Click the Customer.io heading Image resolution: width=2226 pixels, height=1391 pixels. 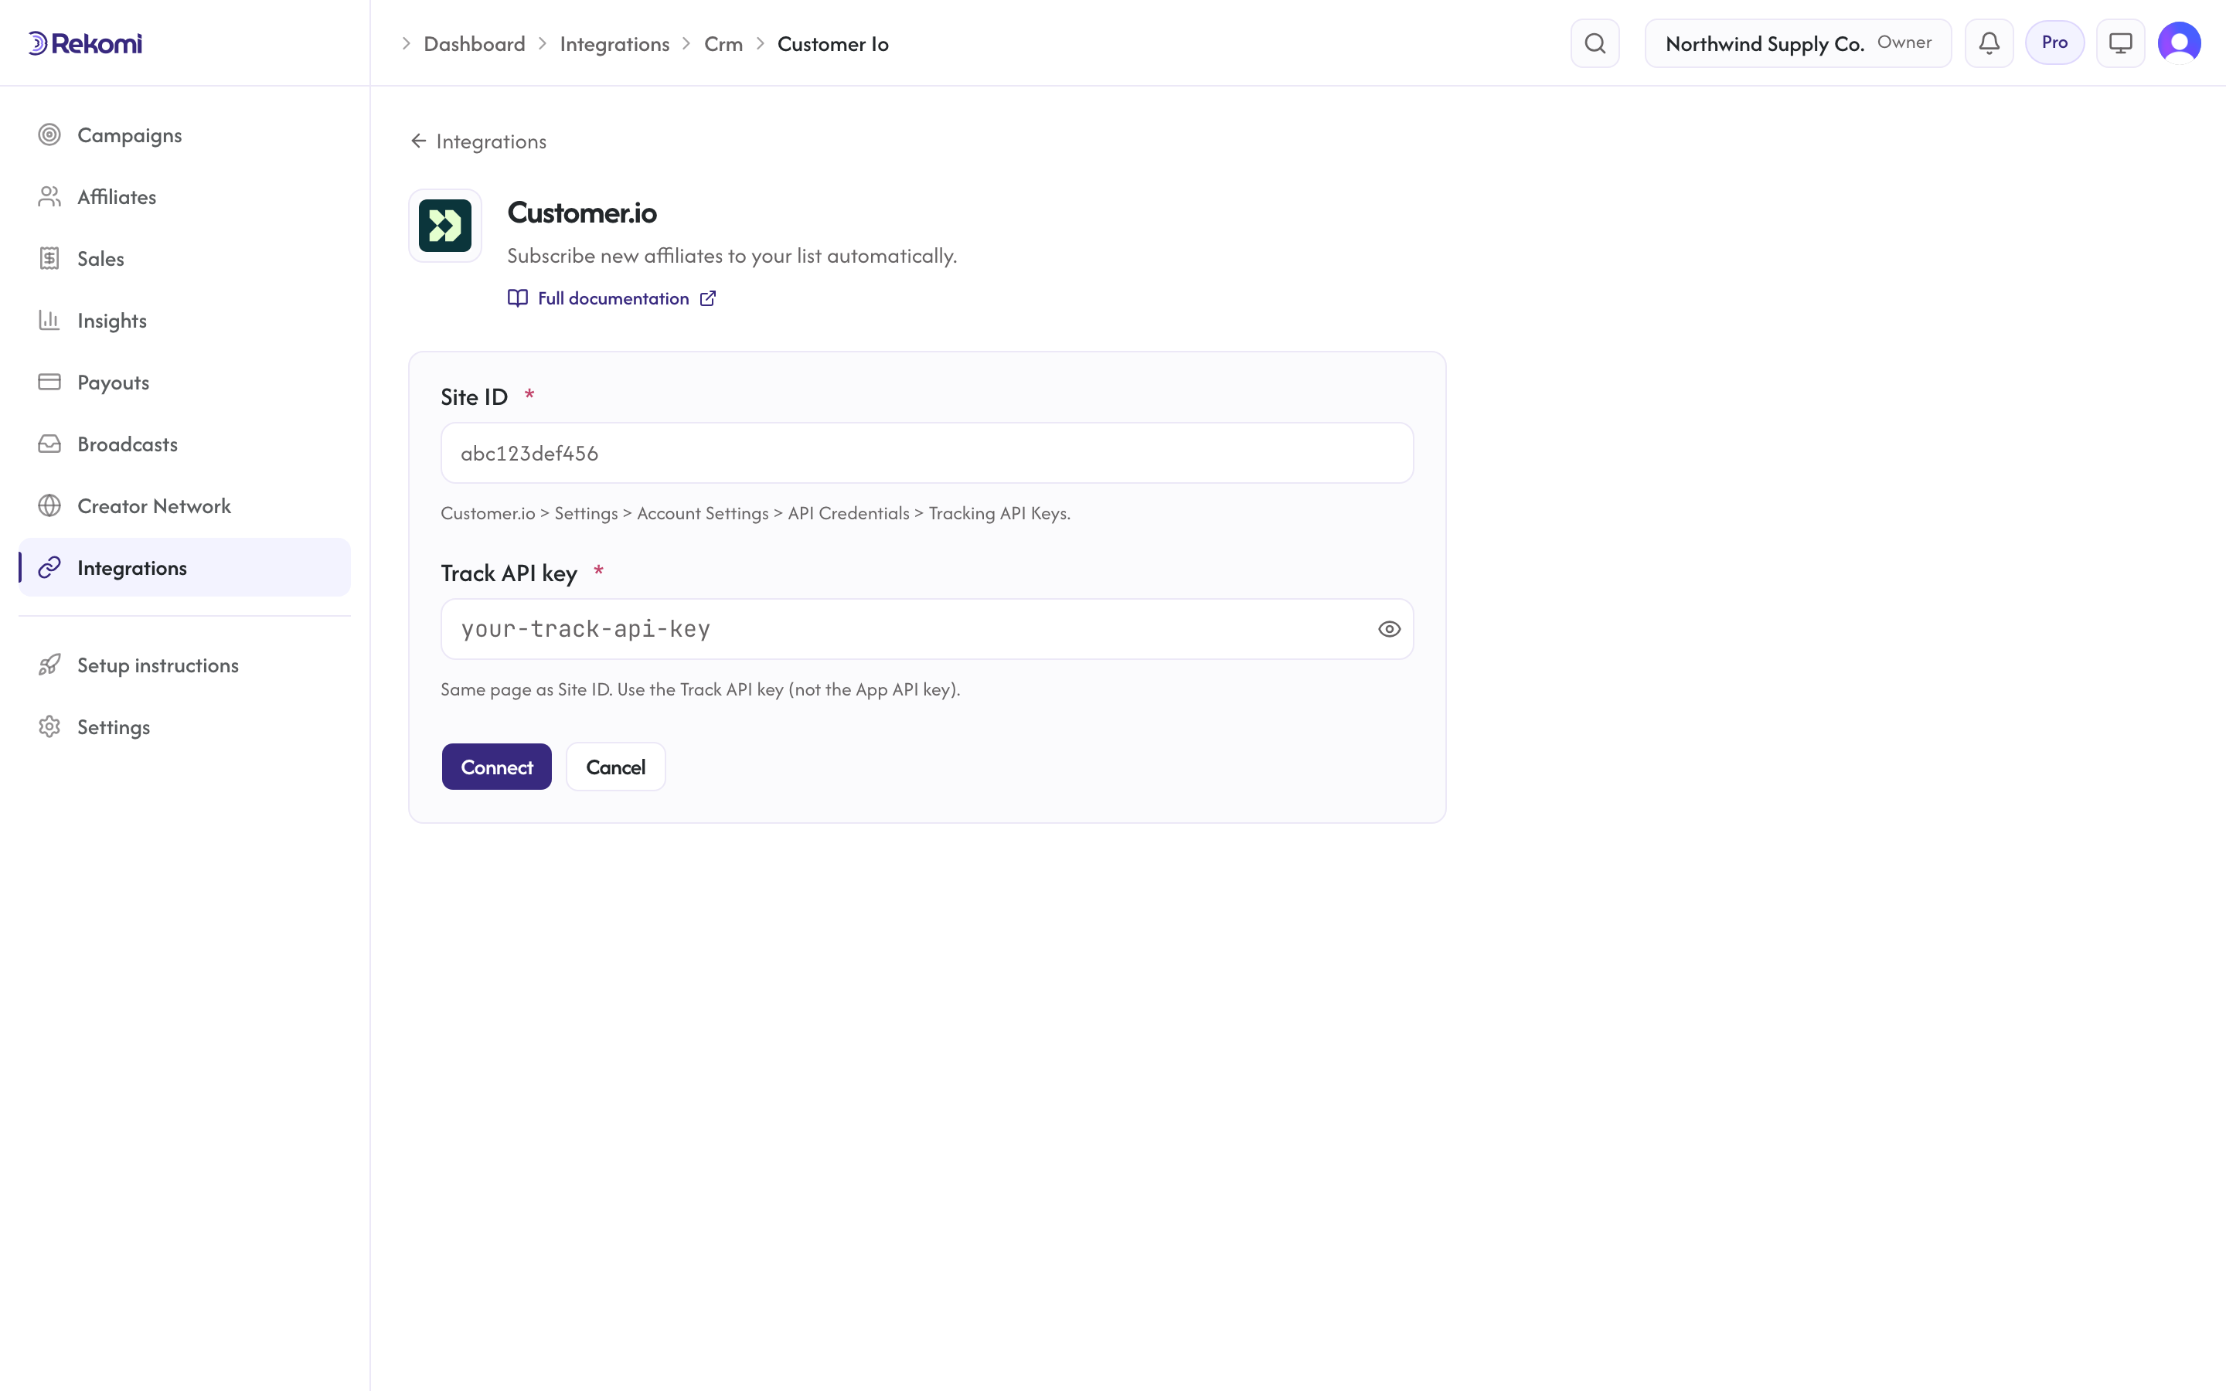click(582, 213)
